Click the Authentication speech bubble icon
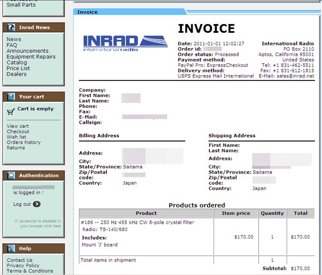Screen dimensions: 322x275 [11, 175]
